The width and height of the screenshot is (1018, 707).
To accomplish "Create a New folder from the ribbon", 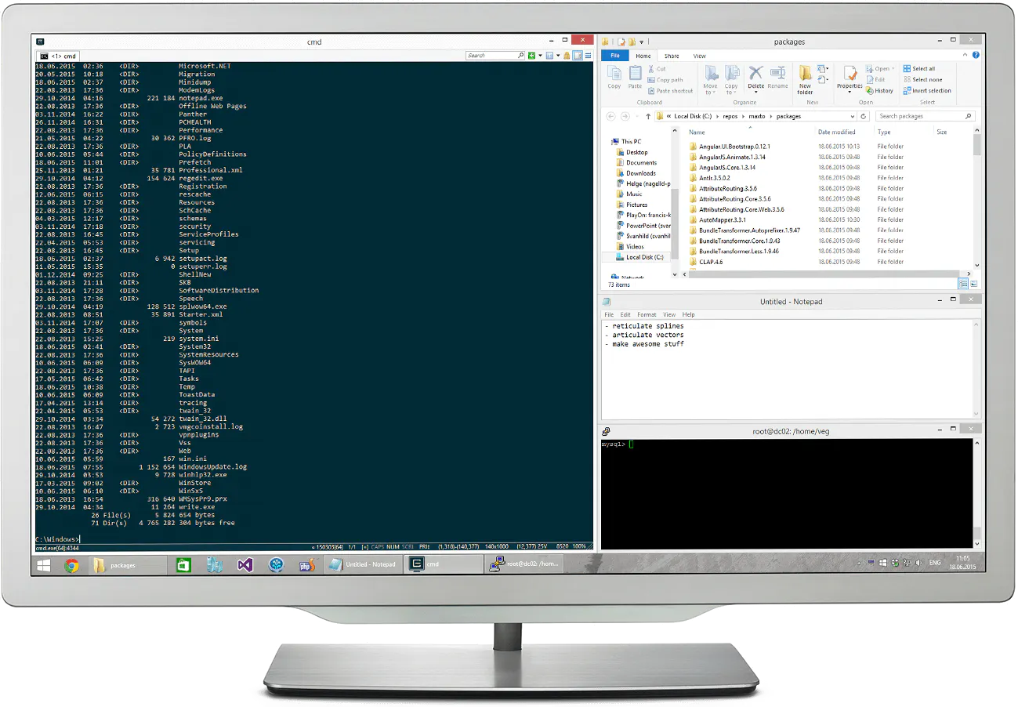I will pyautogui.click(x=805, y=80).
